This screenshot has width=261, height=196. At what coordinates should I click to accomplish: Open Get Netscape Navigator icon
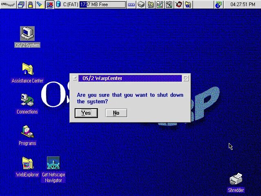[53, 163]
